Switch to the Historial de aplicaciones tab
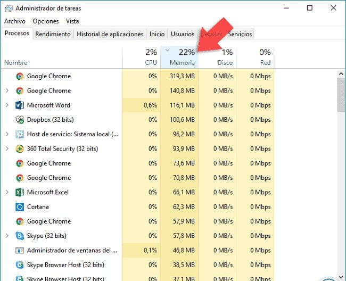Screen dimensions: 346x281 coord(110,34)
